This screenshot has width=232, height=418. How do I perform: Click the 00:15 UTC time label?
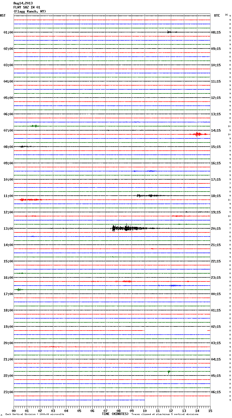(216, 294)
